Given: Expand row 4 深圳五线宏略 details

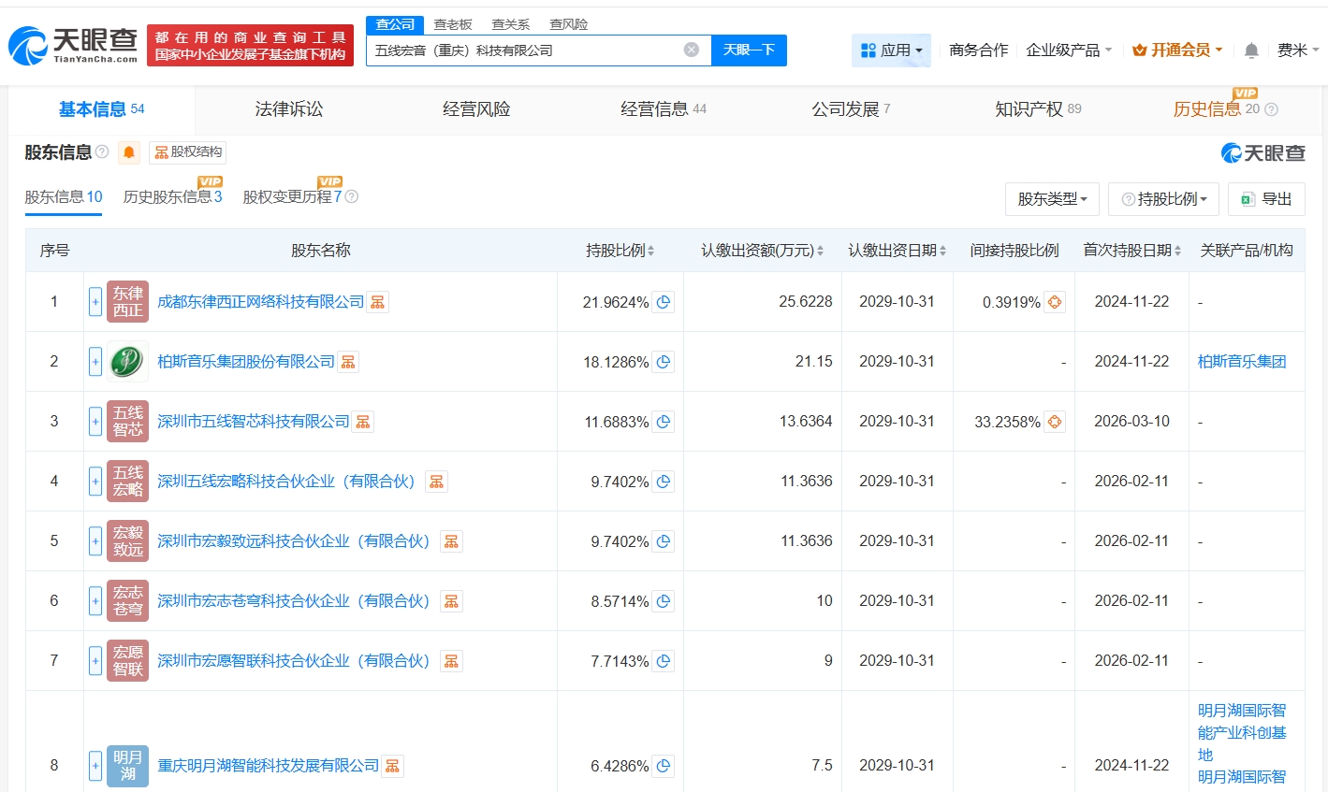Looking at the screenshot, I should (95, 482).
